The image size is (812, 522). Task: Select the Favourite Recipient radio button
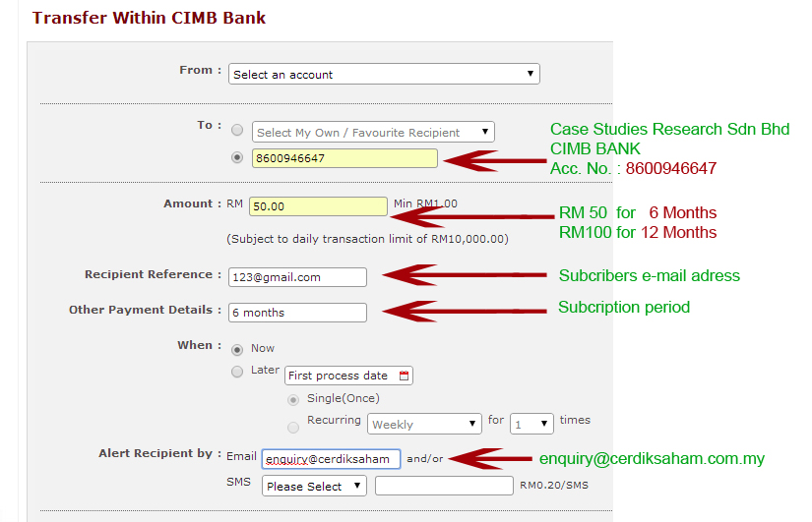[x=236, y=131]
